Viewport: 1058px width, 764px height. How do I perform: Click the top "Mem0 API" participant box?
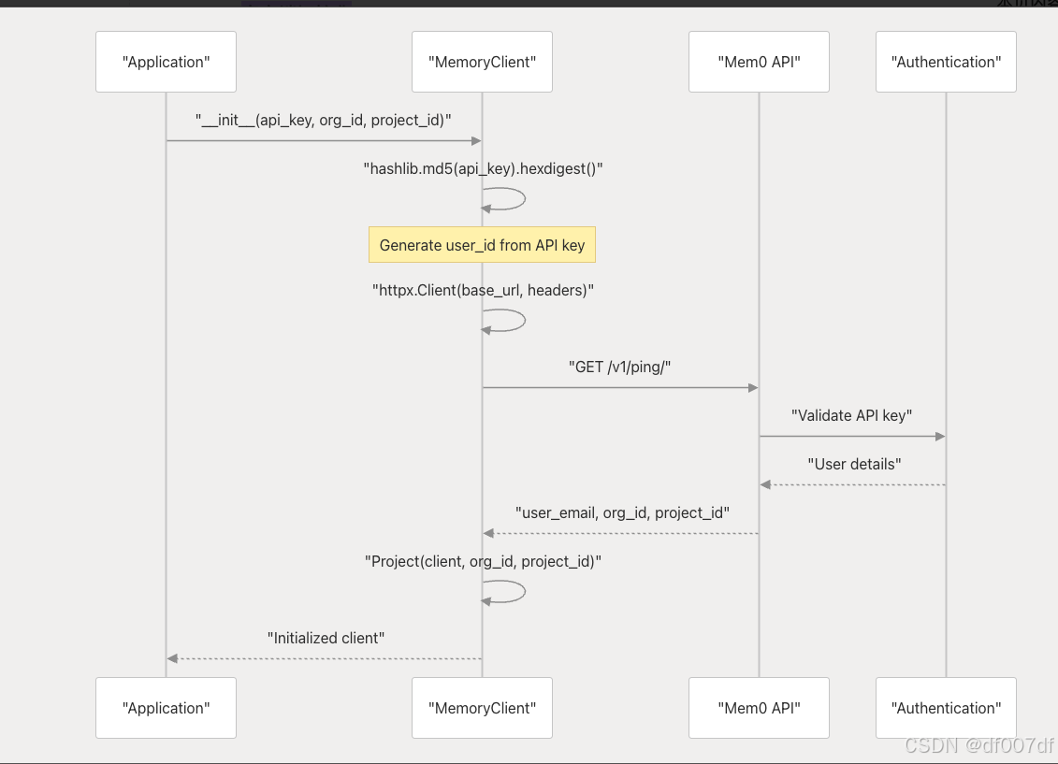point(759,62)
